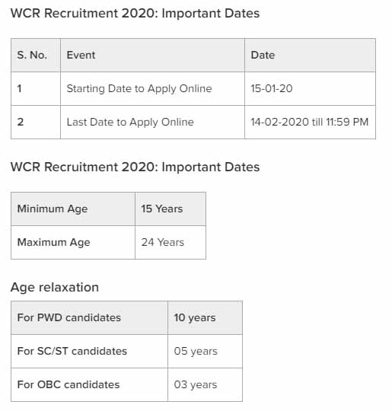This screenshot has height=411, width=392.
Task: Select 'Starting Date to Apply Online' cell
Action: 152,89
